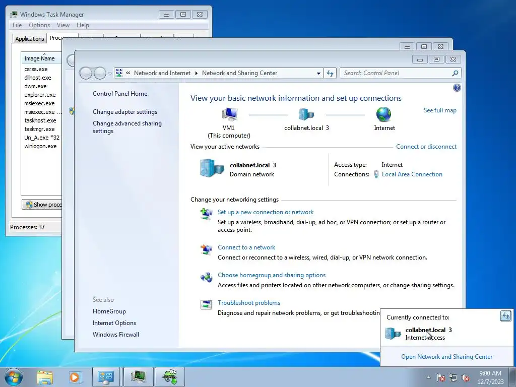The height and width of the screenshot is (387, 516).
Task: Open HomeGroup under See also
Action: [109, 311]
